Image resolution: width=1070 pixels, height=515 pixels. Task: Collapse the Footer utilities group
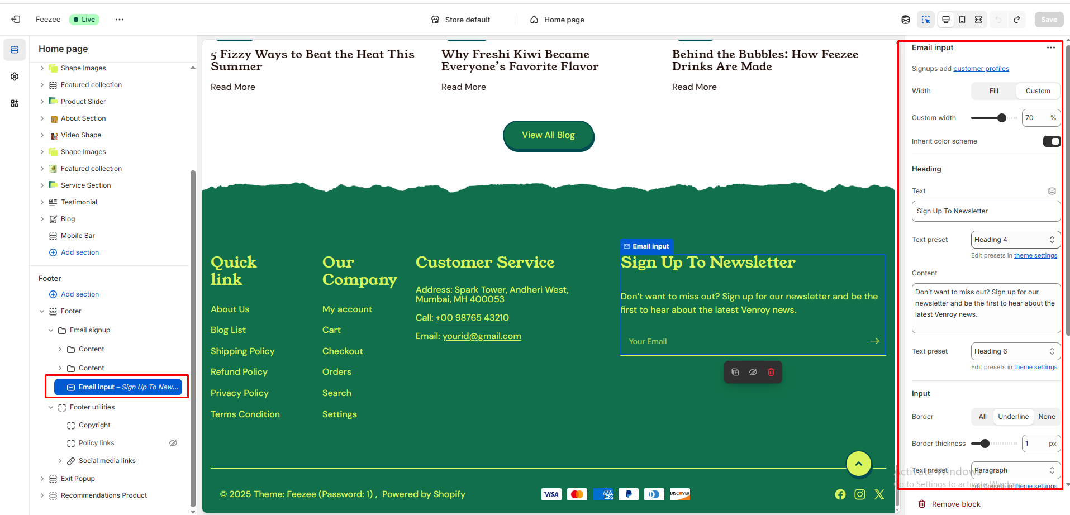[51, 407]
